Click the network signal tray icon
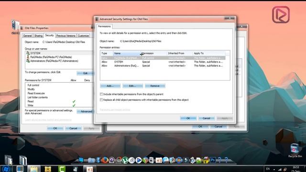This screenshot has width=306, height=172. [x=280, y=169]
